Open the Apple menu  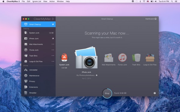tap(3, 1)
